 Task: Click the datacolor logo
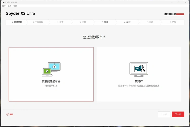click(x=174, y=14)
